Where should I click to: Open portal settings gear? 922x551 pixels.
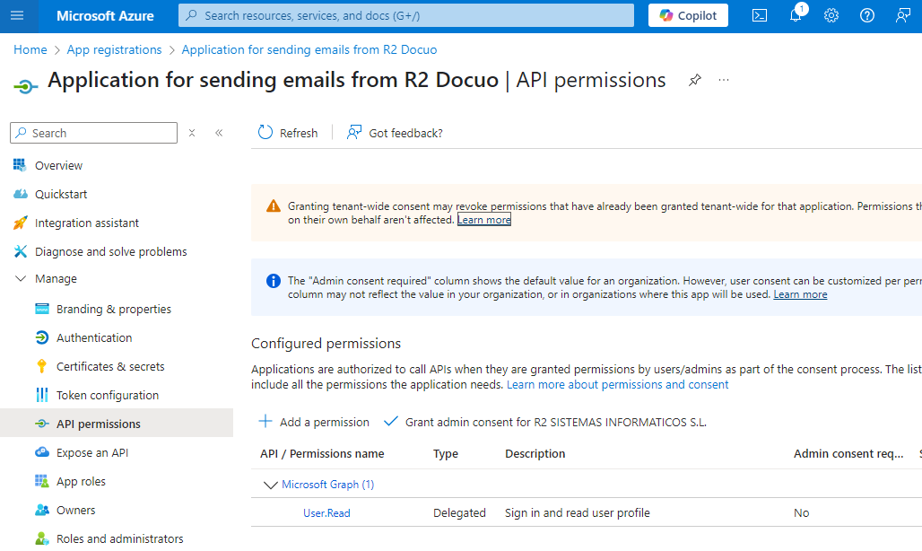pos(831,16)
